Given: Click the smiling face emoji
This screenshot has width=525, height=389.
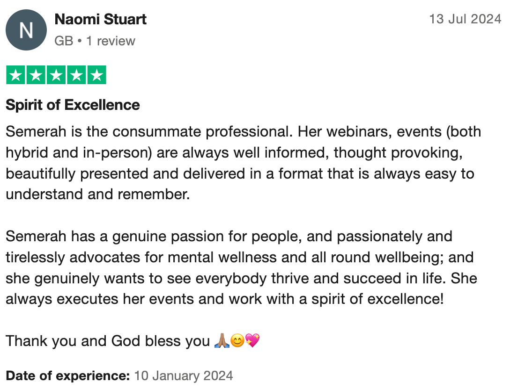Looking at the screenshot, I should [x=237, y=341].
